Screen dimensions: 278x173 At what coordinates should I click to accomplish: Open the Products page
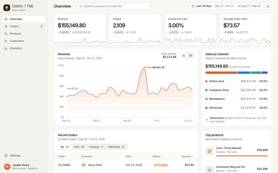pyautogui.click(x=24, y=34)
